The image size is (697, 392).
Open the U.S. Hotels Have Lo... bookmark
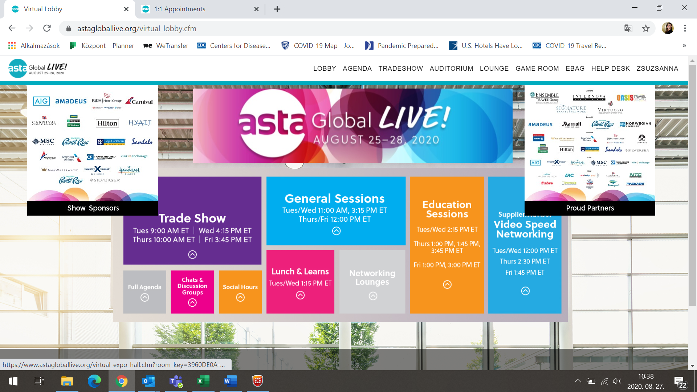(486, 46)
